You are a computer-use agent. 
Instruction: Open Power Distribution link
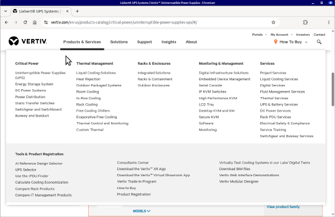click(x=30, y=97)
